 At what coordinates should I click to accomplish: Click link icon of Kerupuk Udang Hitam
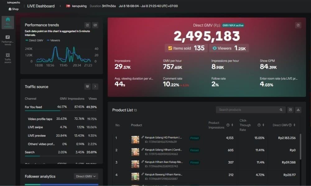click(143, 150)
